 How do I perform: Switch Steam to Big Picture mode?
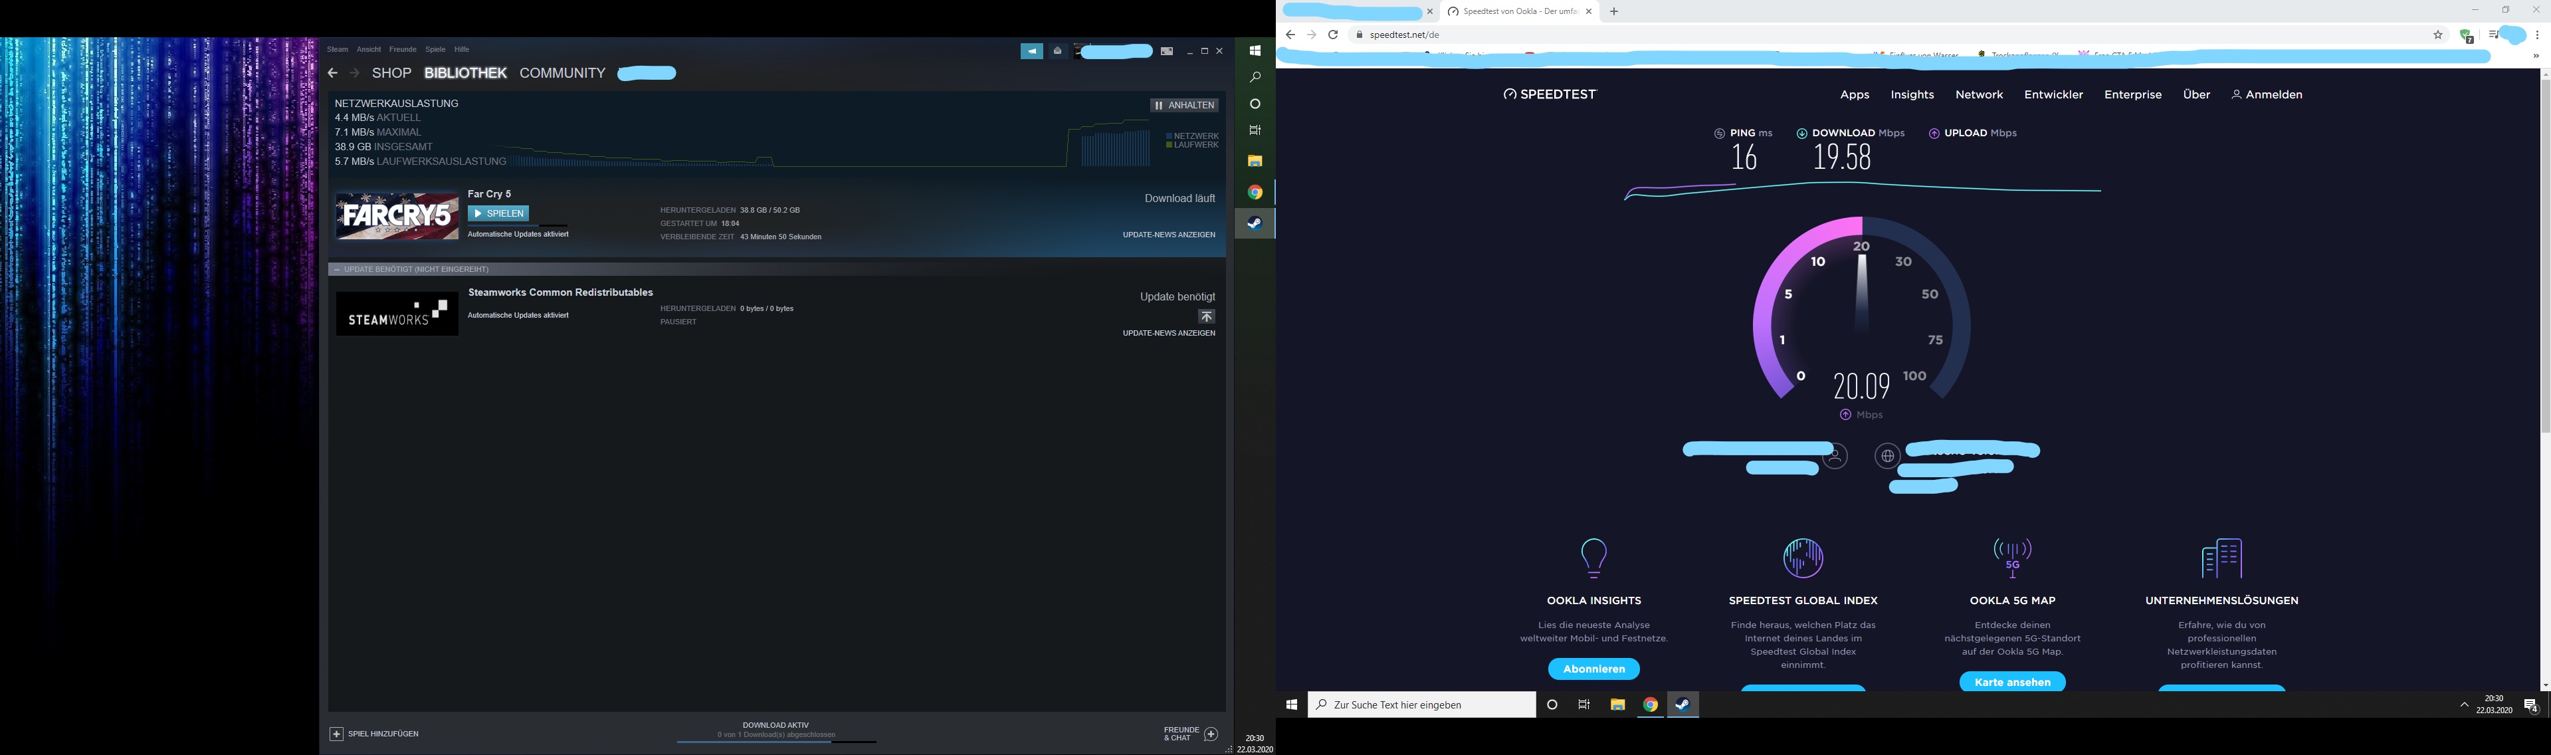[x=1167, y=52]
